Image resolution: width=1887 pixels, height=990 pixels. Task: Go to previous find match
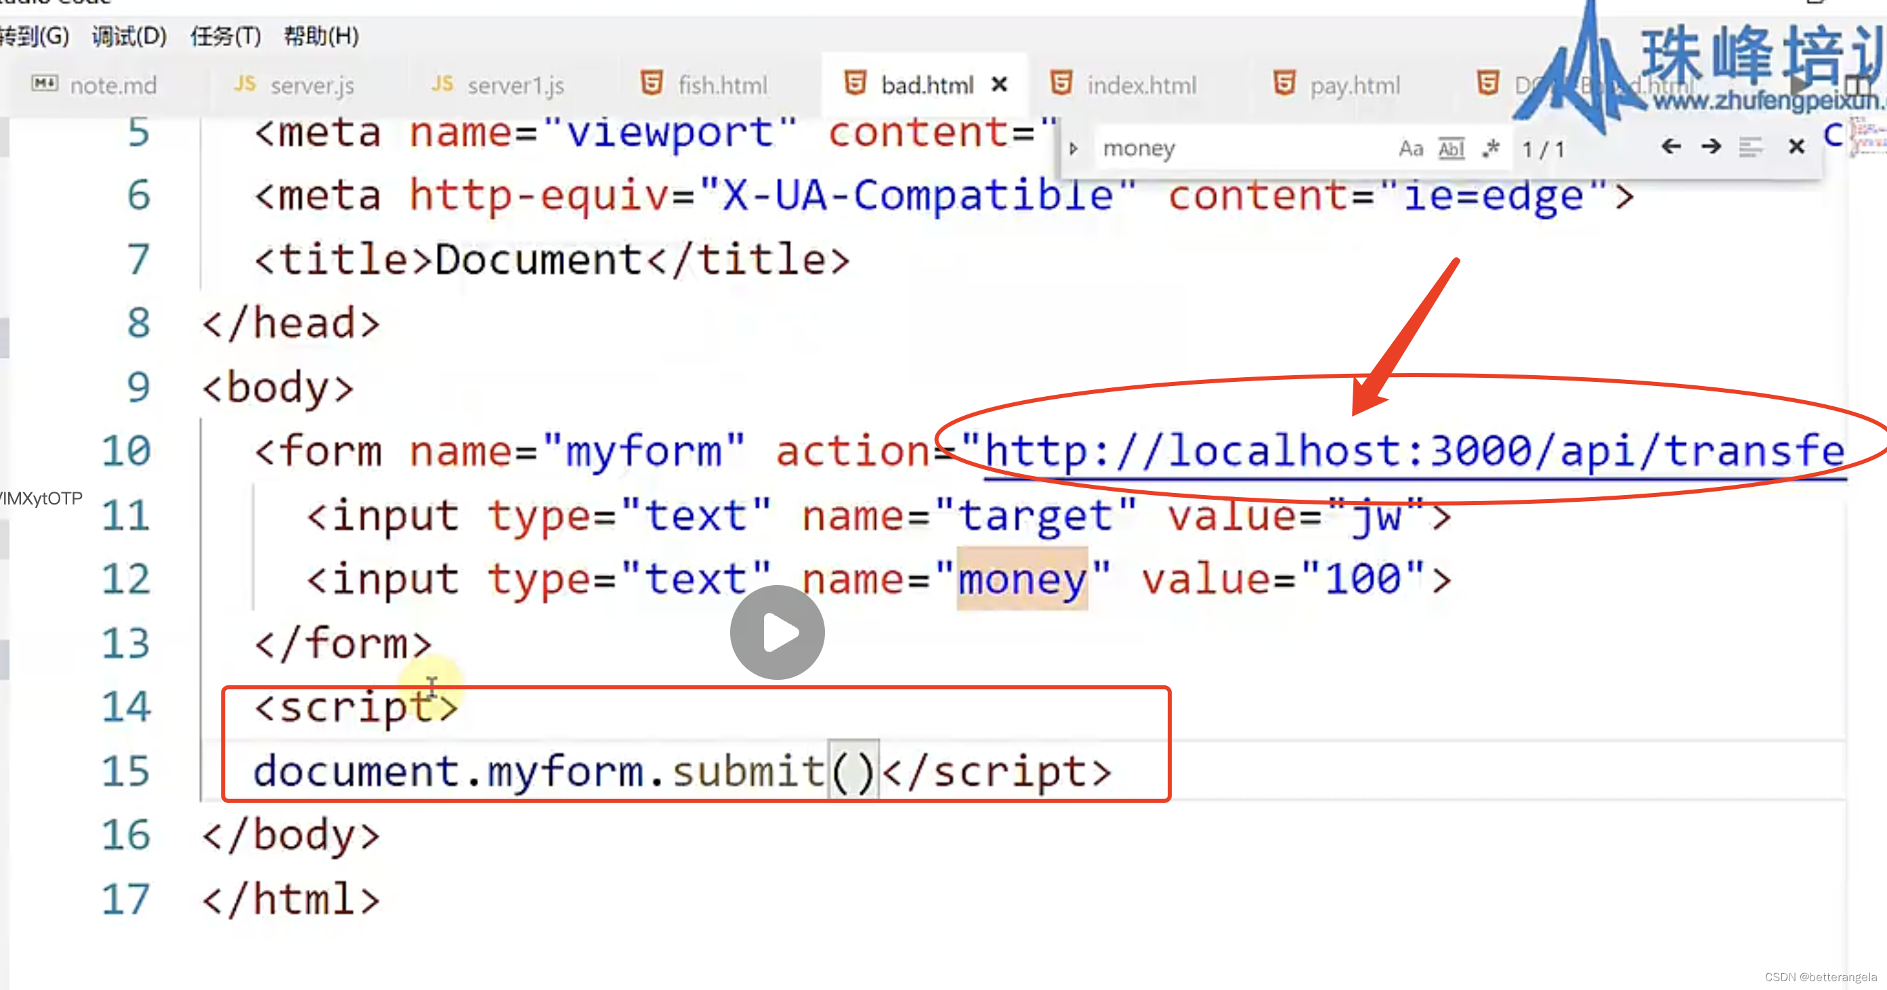click(x=1671, y=147)
